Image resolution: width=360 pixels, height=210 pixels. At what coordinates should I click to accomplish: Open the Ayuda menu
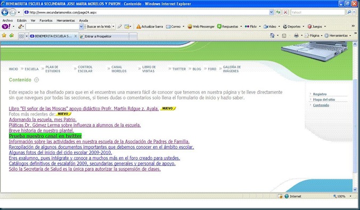pos(84,21)
